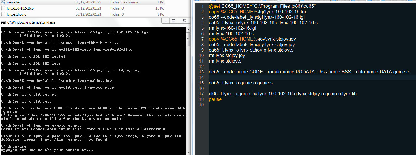This screenshot has width=416, height=155.
Task: Click the console vertical scrollbar thumb
Action: point(188,39)
